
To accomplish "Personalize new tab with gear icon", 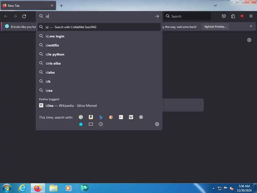I will (x=249, y=40).
